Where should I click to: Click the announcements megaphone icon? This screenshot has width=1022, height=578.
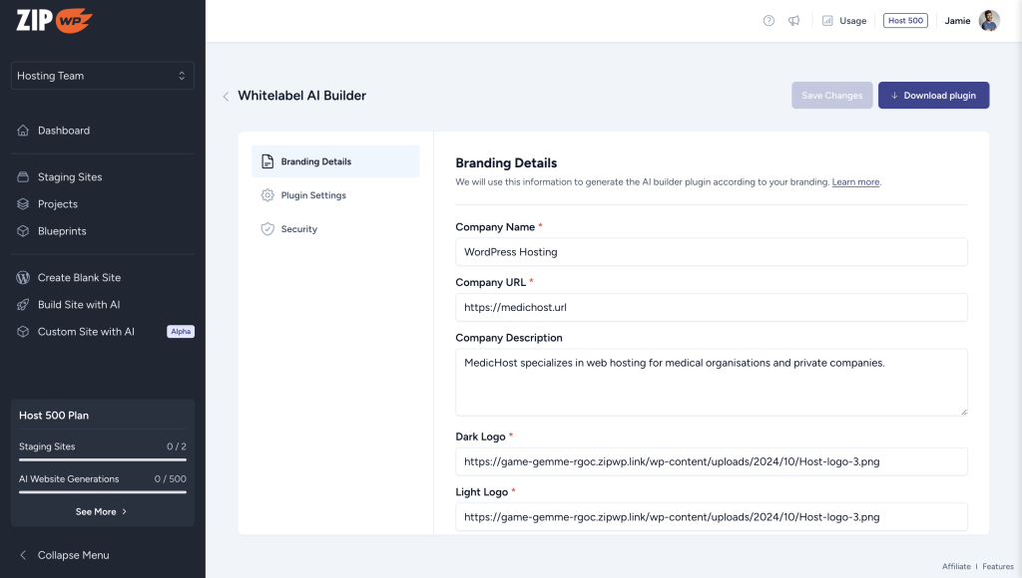click(794, 21)
